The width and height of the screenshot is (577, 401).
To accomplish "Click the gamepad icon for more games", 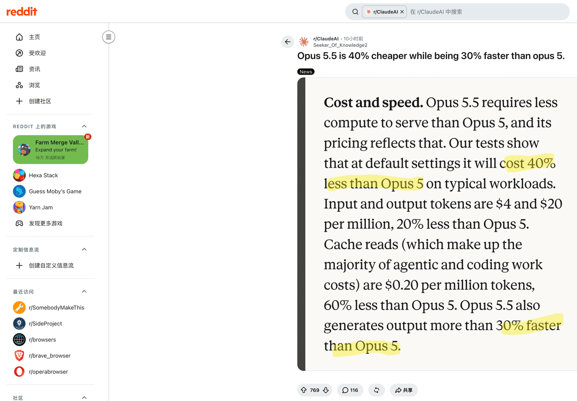I will click(19, 223).
